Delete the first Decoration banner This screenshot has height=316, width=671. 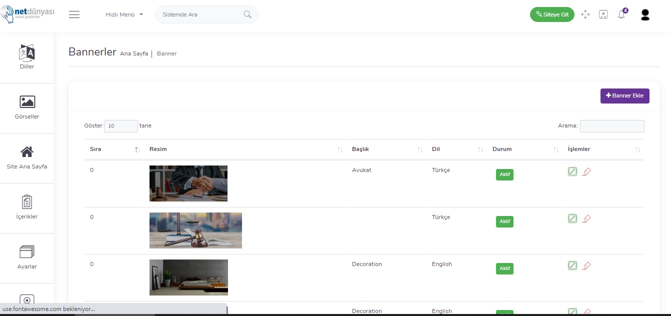click(587, 265)
